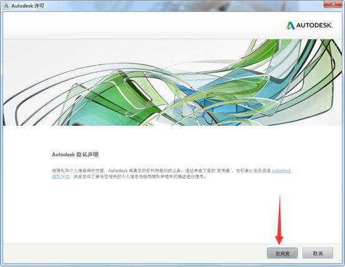345x267 pixels.
Task: Click the red arrow head above 我同意
Action: (x=280, y=240)
